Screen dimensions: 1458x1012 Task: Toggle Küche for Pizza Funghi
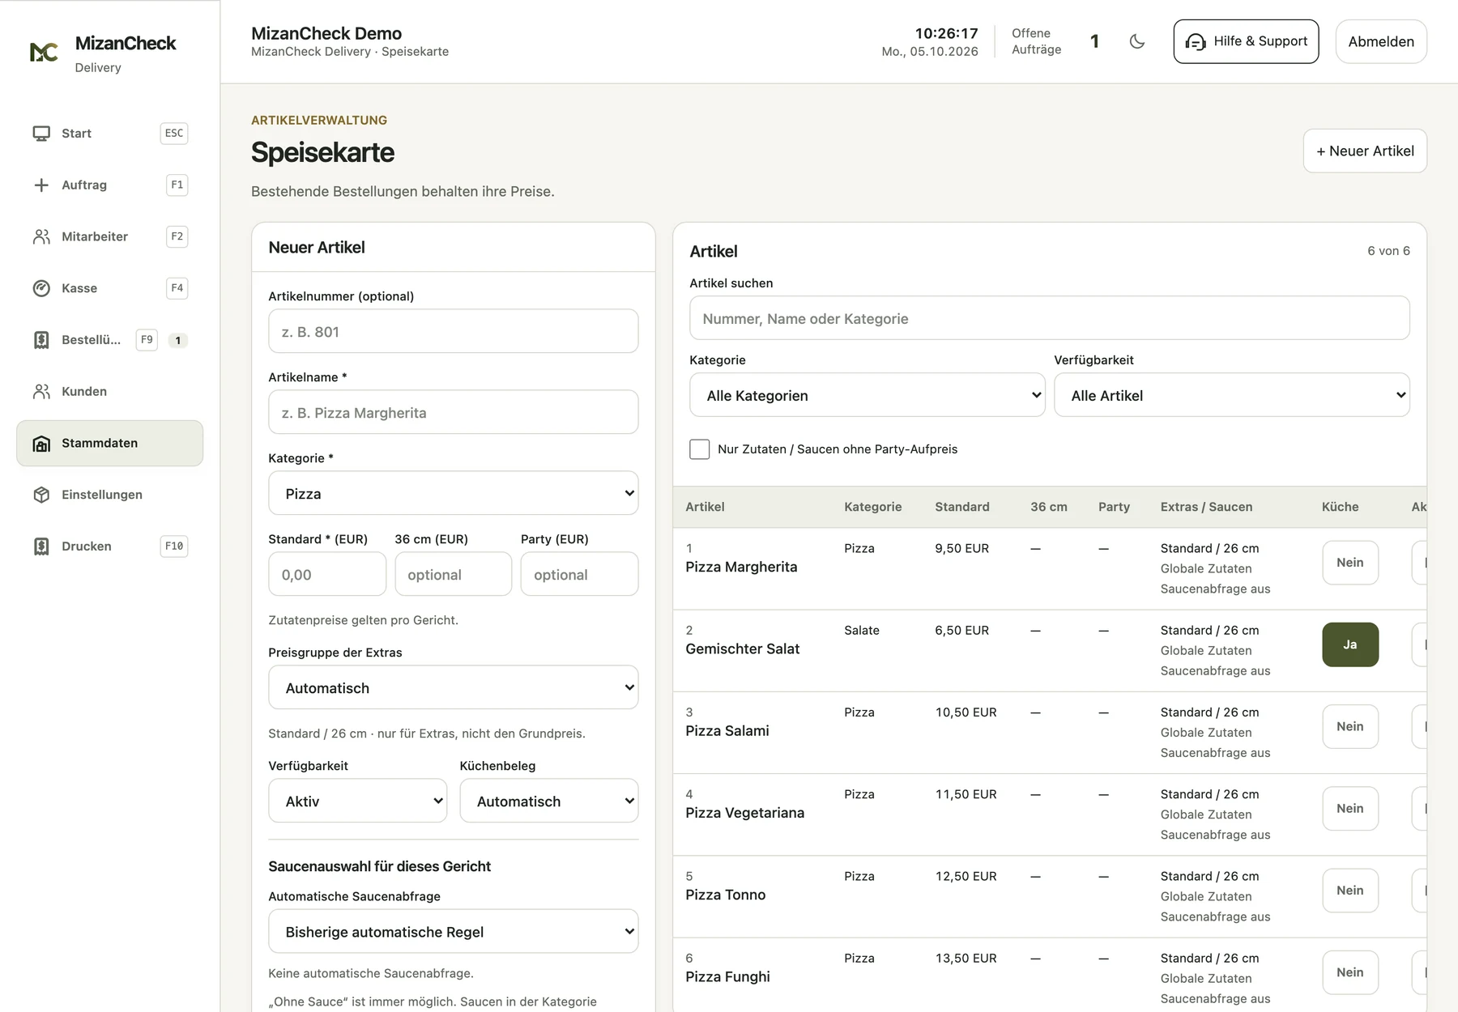pyautogui.click(x=1350, y=972)
